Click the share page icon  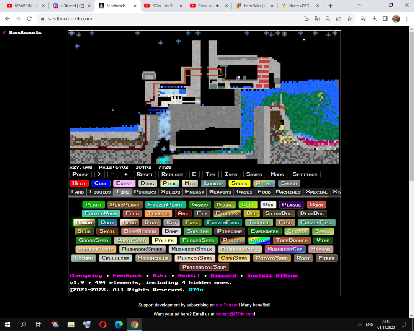click(339, 19)
